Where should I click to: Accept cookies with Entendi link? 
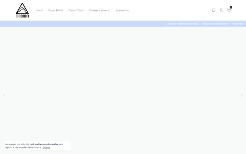tap(46, 147)
